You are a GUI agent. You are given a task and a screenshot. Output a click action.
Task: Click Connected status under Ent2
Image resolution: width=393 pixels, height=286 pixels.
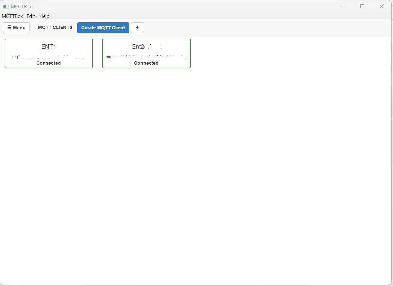pyautogui.click(x=146, y=63)
